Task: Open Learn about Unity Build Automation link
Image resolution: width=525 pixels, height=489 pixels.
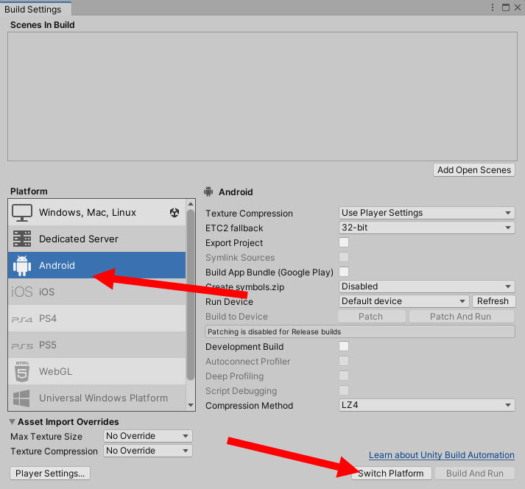Action: (x=442, y=455)
